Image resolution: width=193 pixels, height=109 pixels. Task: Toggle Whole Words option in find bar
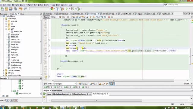tap(103, 84)
